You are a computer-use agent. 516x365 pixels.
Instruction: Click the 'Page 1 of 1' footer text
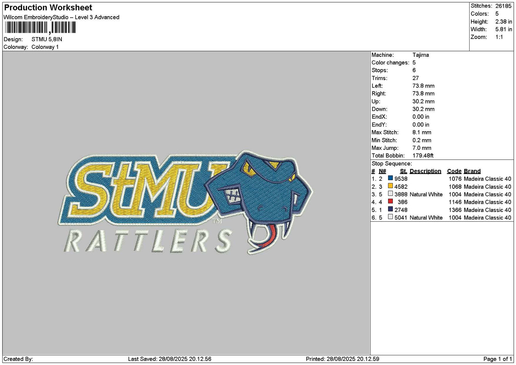pyautogui.click(x=497, y=359)
